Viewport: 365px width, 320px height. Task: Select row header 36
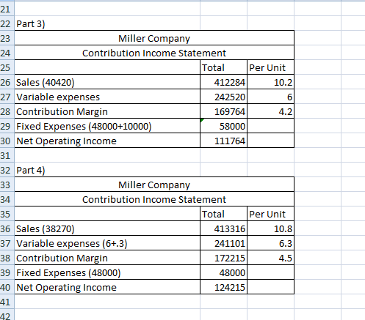click(7, 228)
